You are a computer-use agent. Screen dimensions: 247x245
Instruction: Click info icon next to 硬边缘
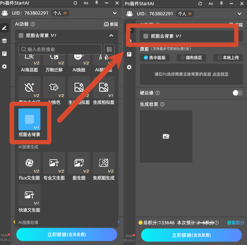click(x=158, y=93)
